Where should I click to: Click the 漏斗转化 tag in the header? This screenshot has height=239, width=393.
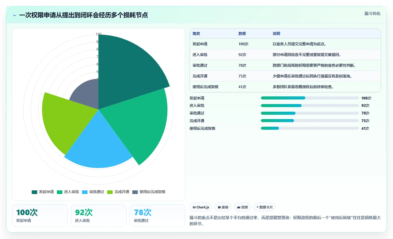point(372,13)
